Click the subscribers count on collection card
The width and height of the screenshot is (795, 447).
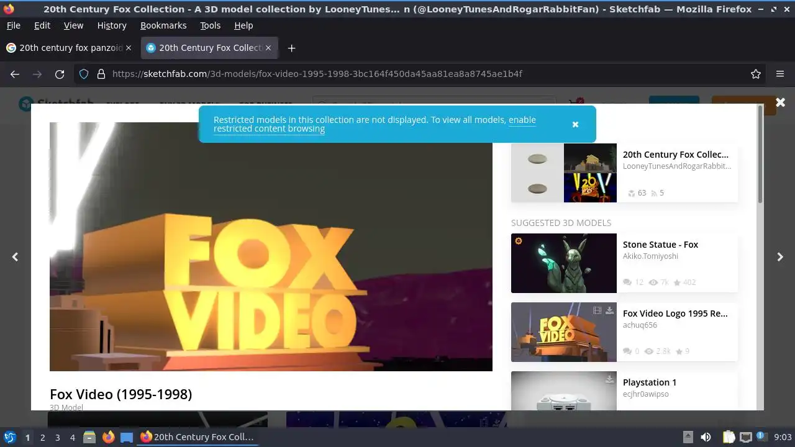[657, 193]
